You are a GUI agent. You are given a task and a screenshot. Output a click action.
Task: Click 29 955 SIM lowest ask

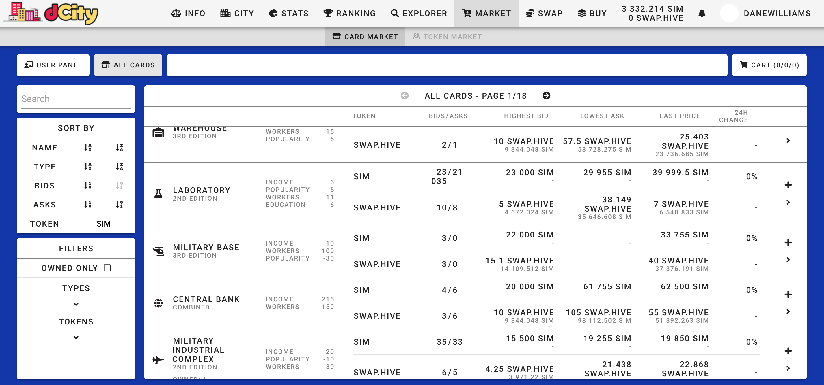(607, 172)
